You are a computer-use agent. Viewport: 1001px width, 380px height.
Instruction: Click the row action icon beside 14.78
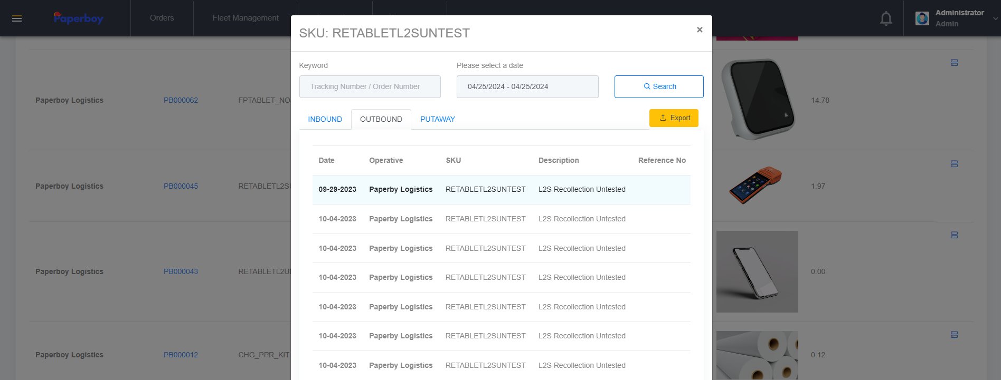click(954, 63)
